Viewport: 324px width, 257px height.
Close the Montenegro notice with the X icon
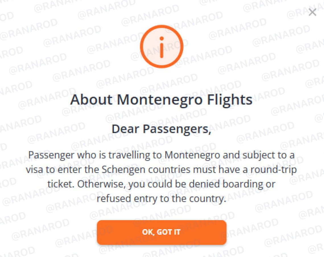pyautogui.click(x=312, y=12)
